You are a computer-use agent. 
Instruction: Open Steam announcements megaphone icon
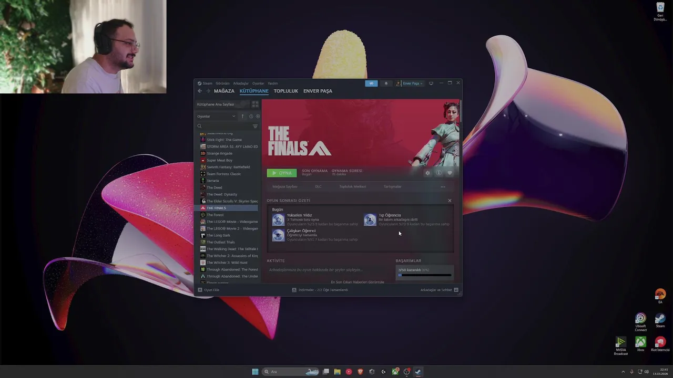point(371,83)
